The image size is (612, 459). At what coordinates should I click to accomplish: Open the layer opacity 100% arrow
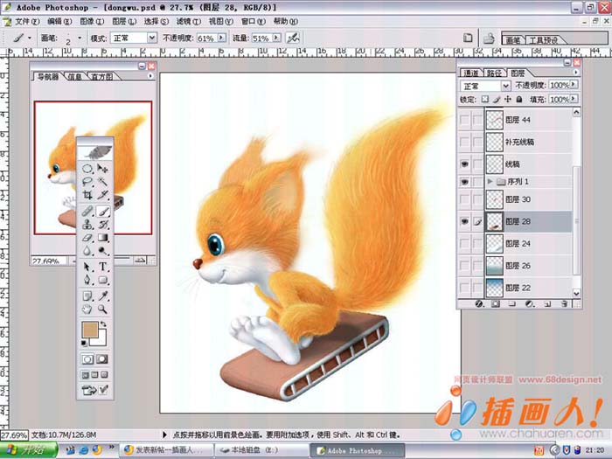[x=574, y=84]
